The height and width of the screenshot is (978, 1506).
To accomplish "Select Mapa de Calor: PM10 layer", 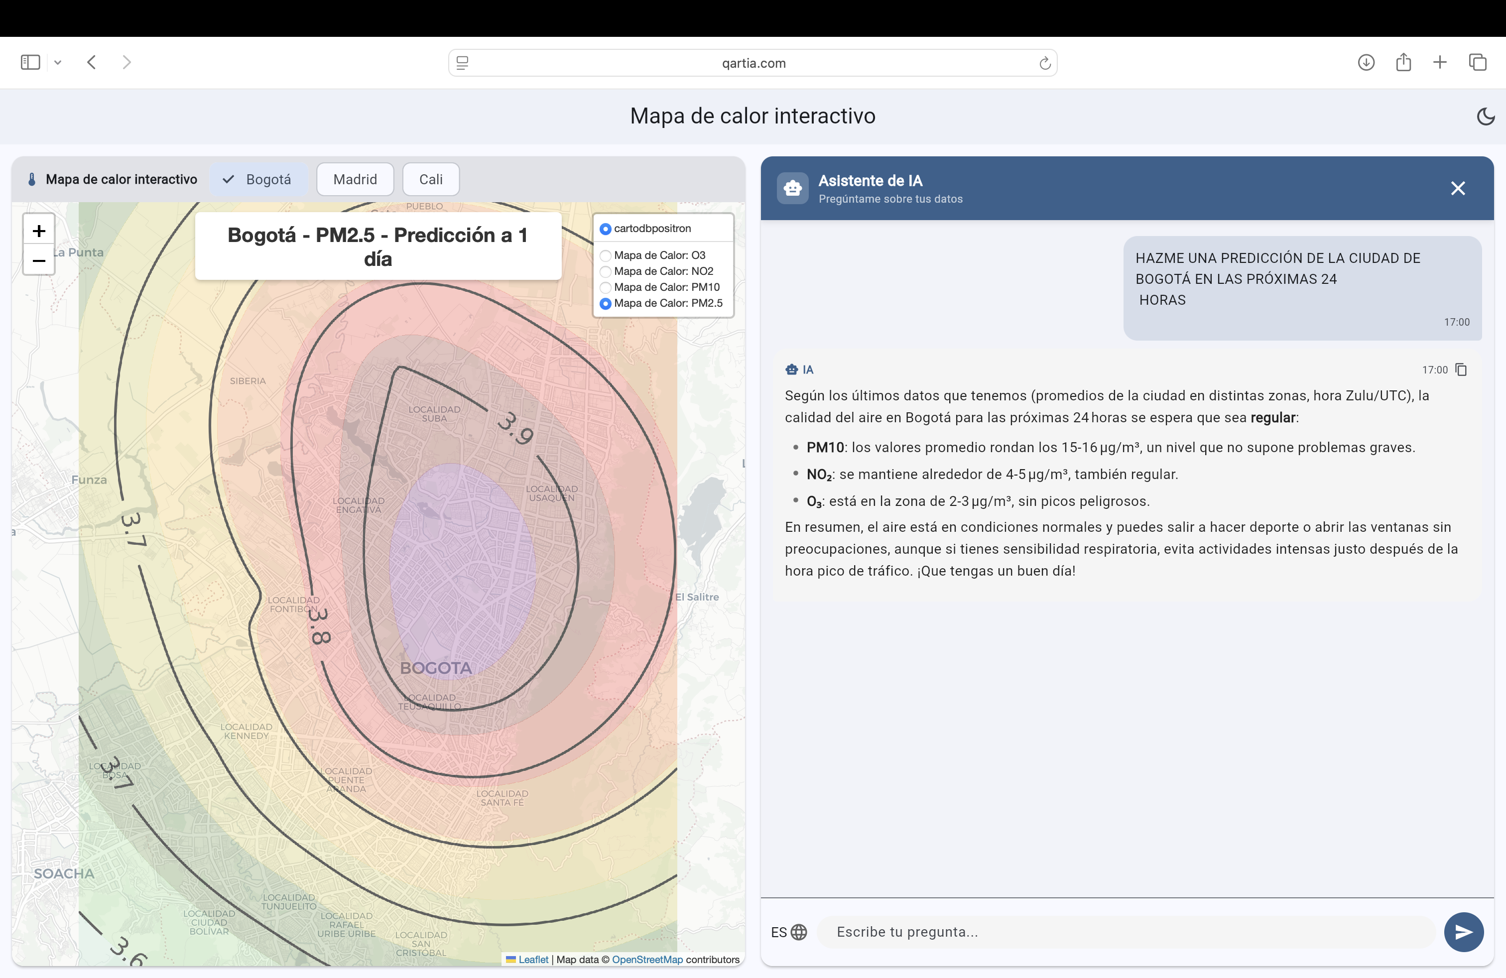I will pyautogui.click(x=659, y=287).
